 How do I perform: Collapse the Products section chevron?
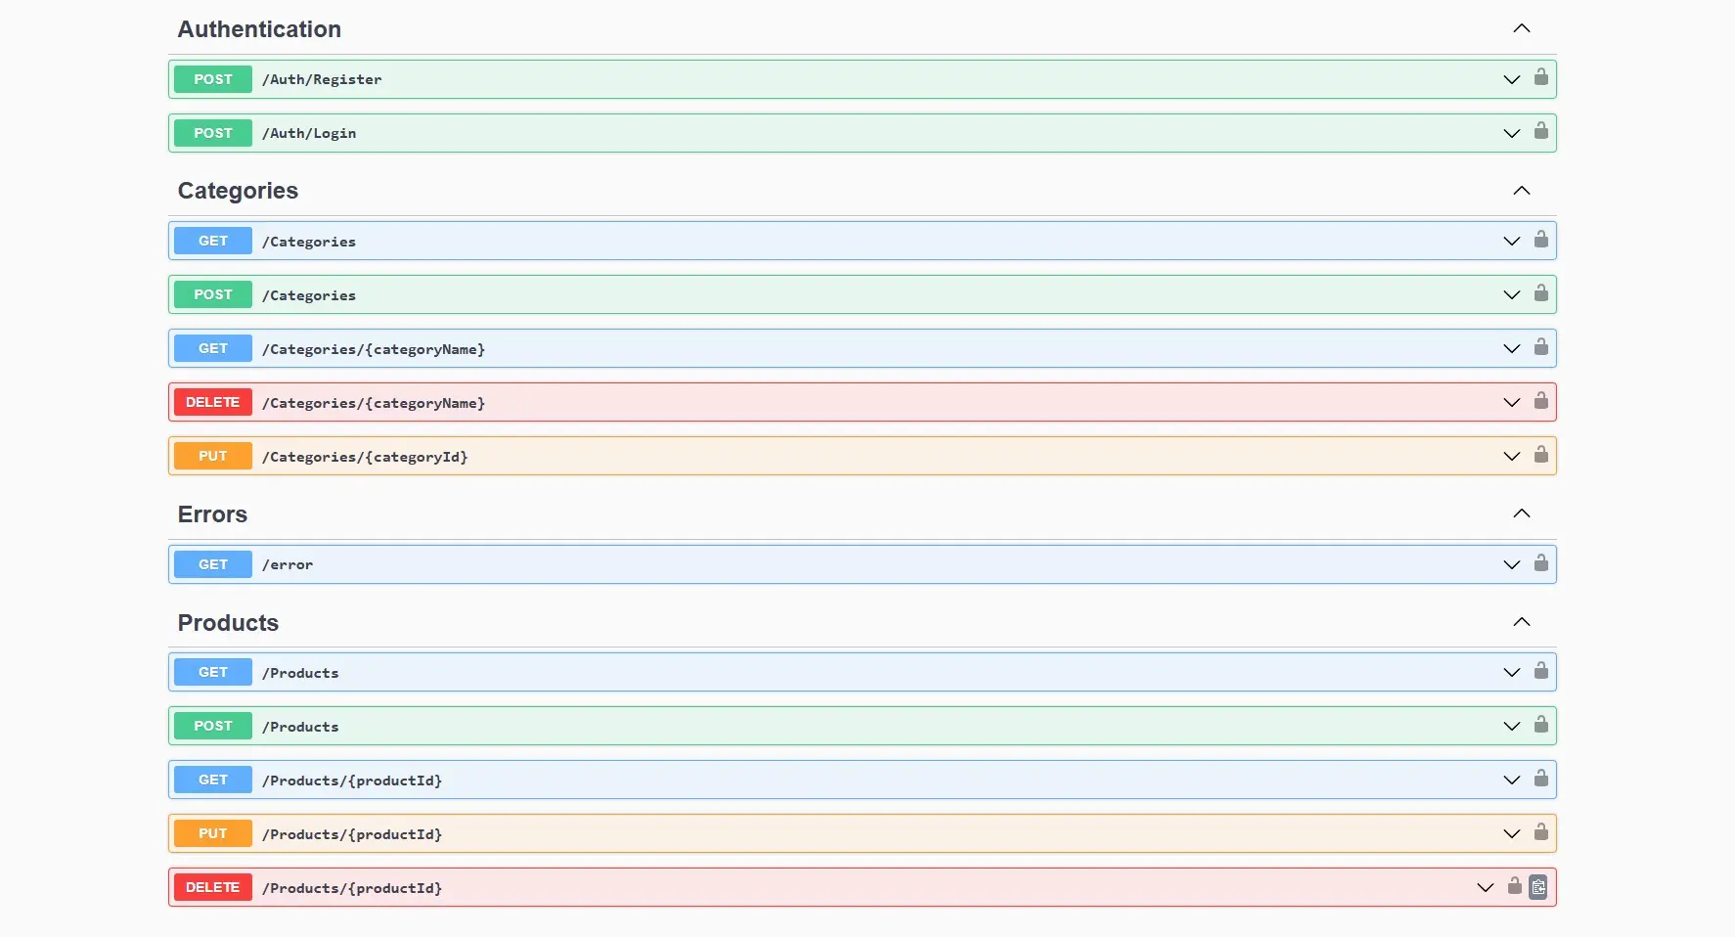[1522, 622]
